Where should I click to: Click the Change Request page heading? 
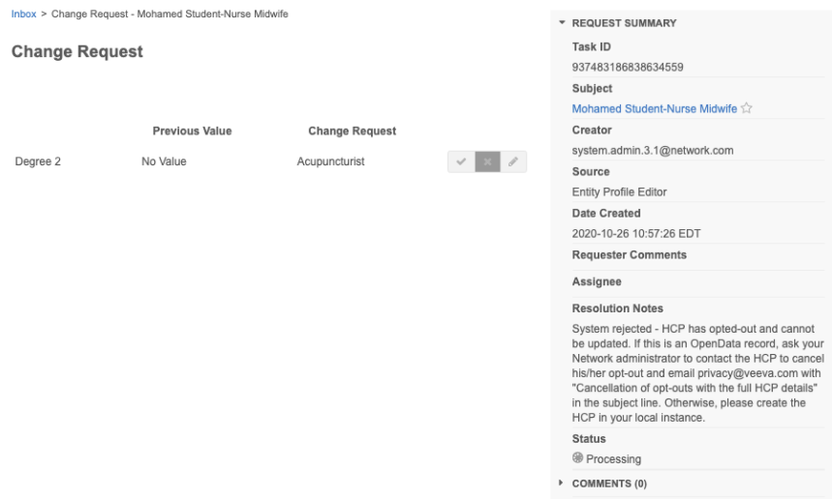coord(77,53)
